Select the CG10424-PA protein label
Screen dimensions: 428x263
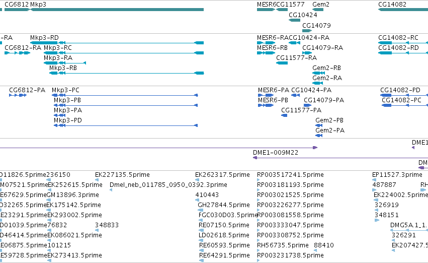[311, 90]
